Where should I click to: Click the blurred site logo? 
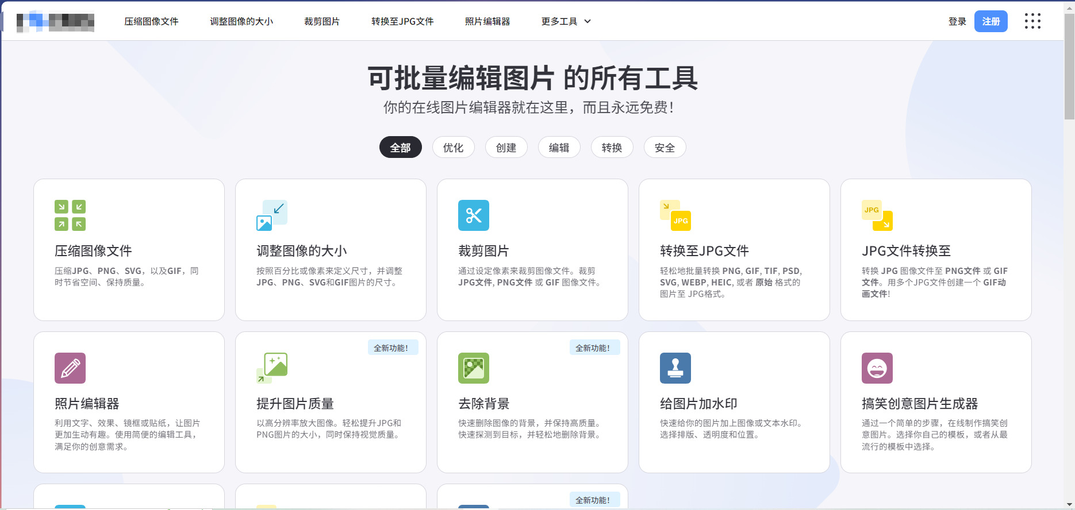[56, 22]
